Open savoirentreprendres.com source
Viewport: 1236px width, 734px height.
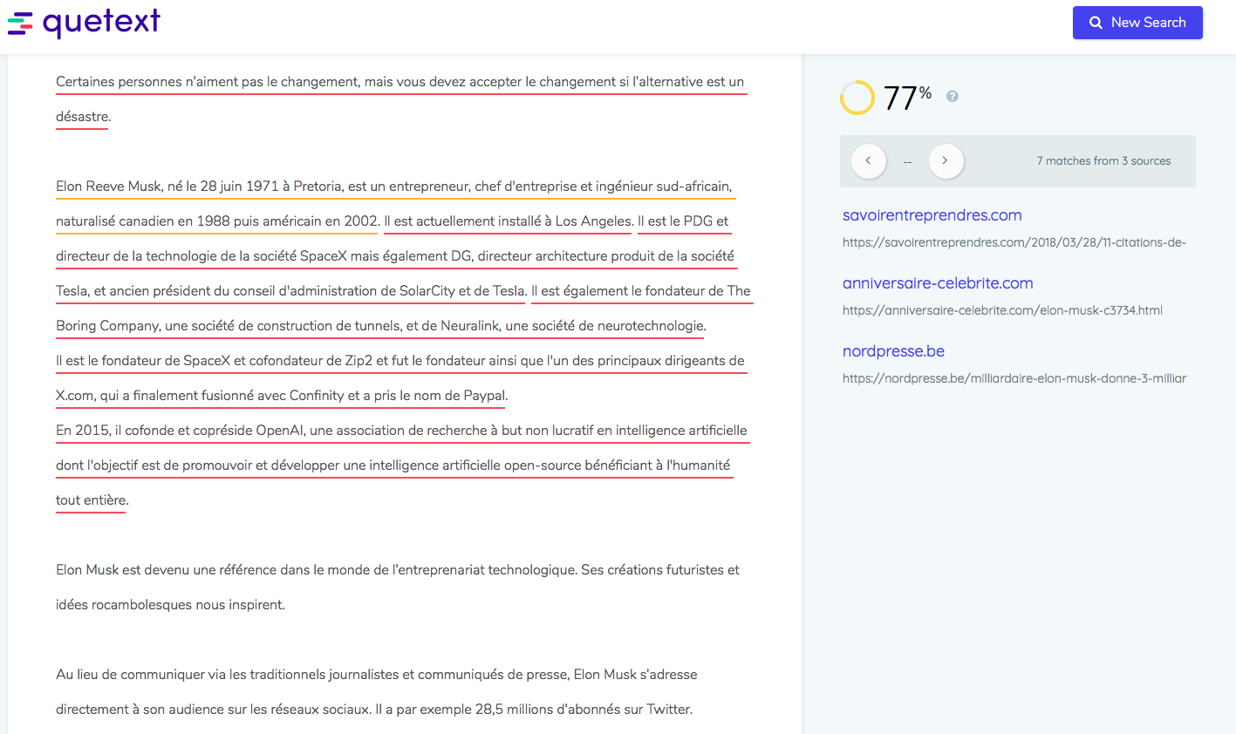pos(932,215)
